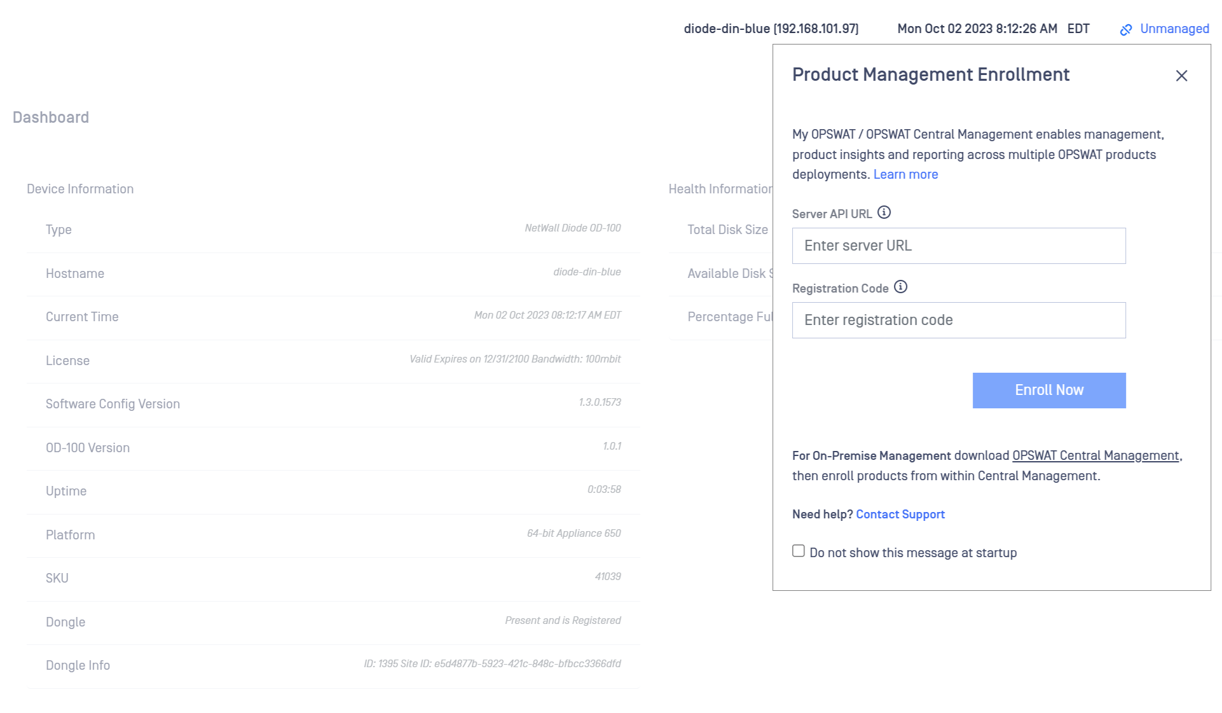Select the Dongle value Present and is Registered
This screenshot has height=713, width=1222.
coord(563,620)
